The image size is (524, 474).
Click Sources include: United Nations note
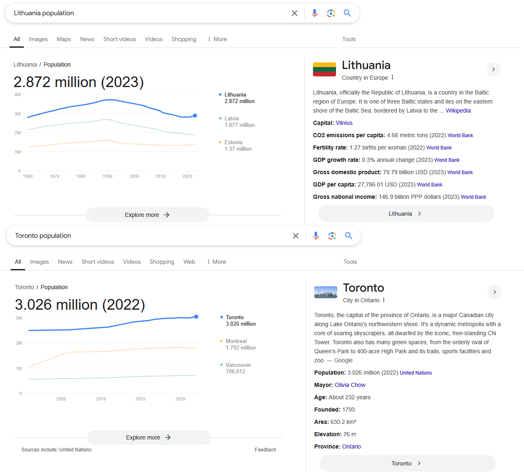(x=56, y=450)
